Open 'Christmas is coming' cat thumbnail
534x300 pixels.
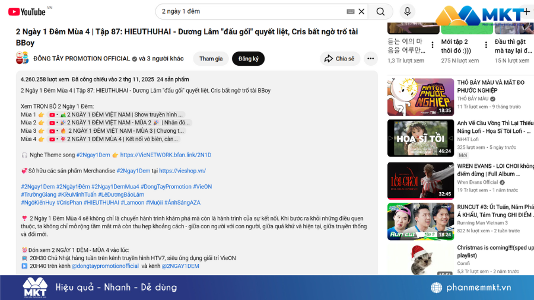pos(421,260)
